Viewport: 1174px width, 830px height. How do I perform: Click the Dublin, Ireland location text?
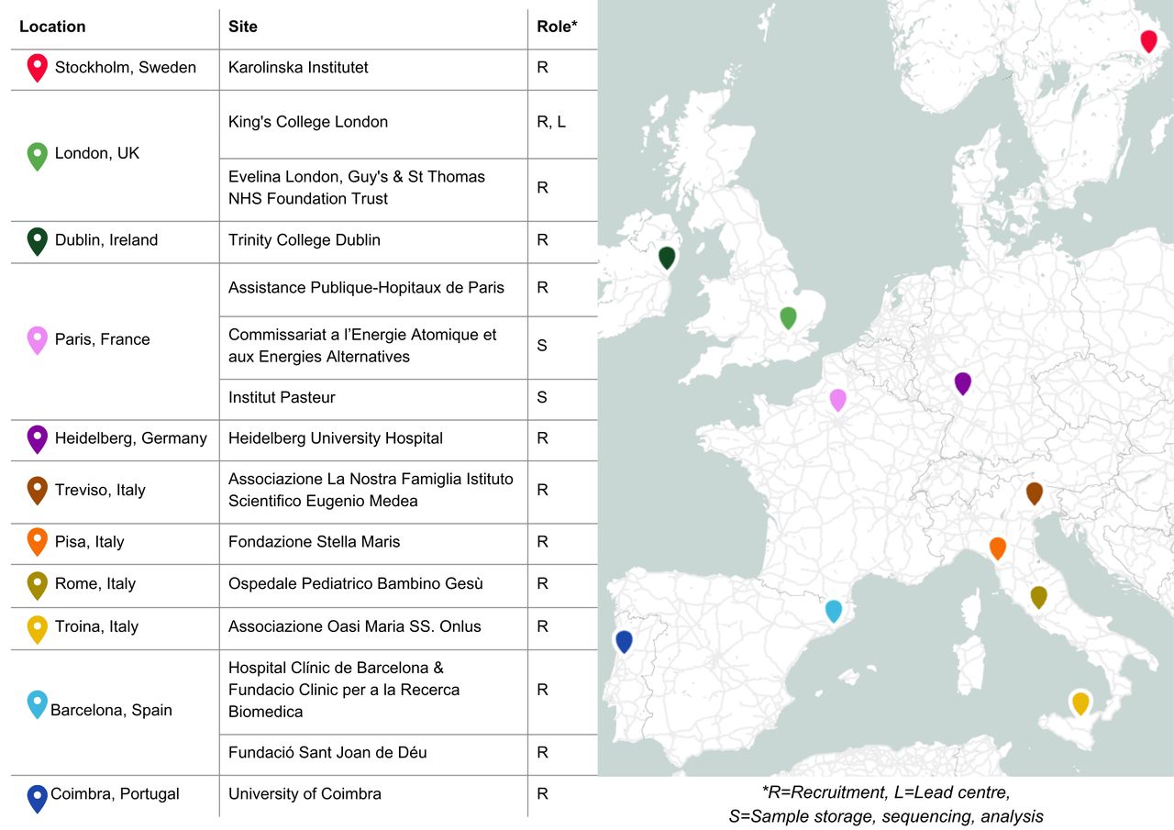106,239
